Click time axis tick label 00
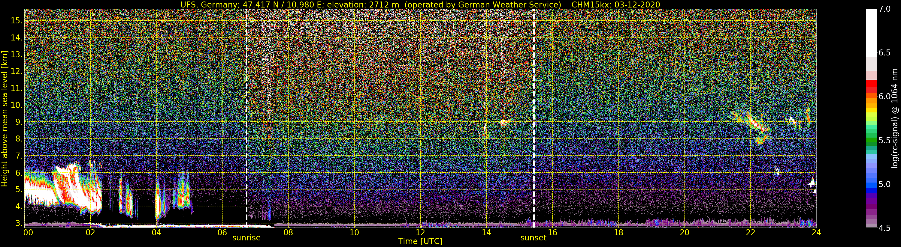Screen dimensions: 901x247 pyautogui.click(x=28, y=232)
